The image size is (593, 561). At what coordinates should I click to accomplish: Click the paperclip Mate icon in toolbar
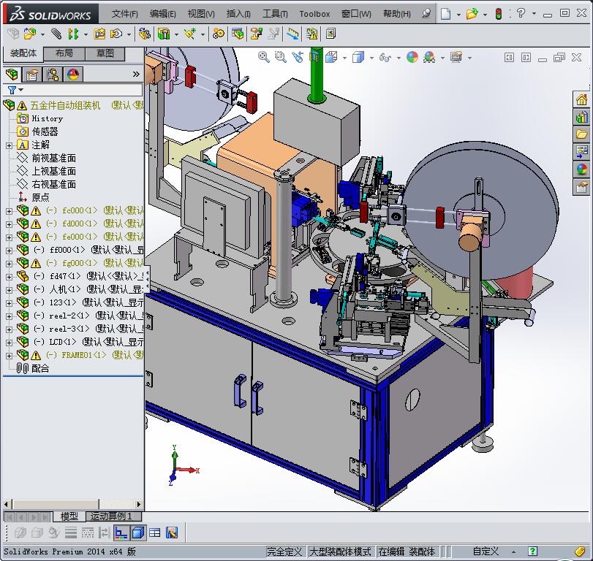(56, 34)
